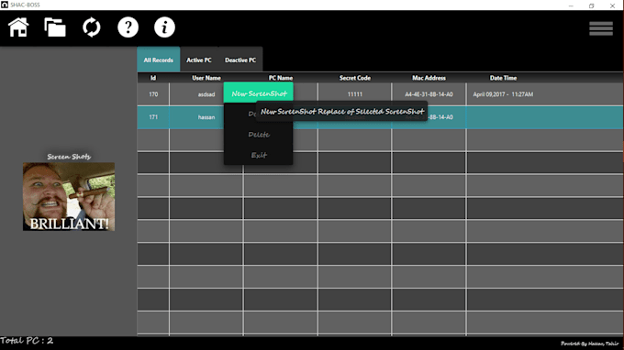Screen dimensions: 624x350
Task: Click the Secret Code column header
Action: click(355, 78)
